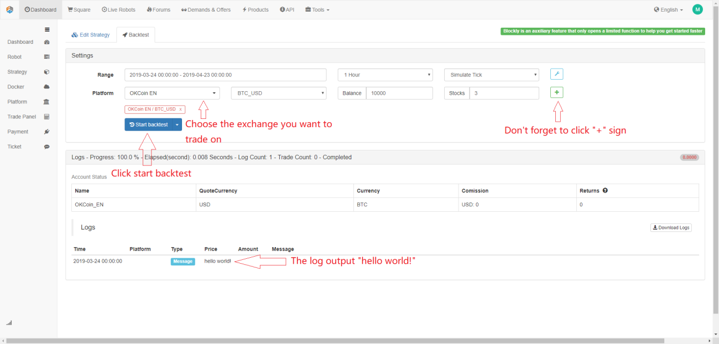Open the Products navigation item
The width and height of the screenshot is (719, 344).
coord(256,9)
